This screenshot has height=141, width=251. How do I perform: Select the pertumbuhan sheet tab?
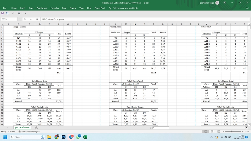coord(22,128)
